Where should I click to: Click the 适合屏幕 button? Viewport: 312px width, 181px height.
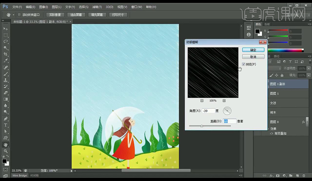(x=76, y=15)
